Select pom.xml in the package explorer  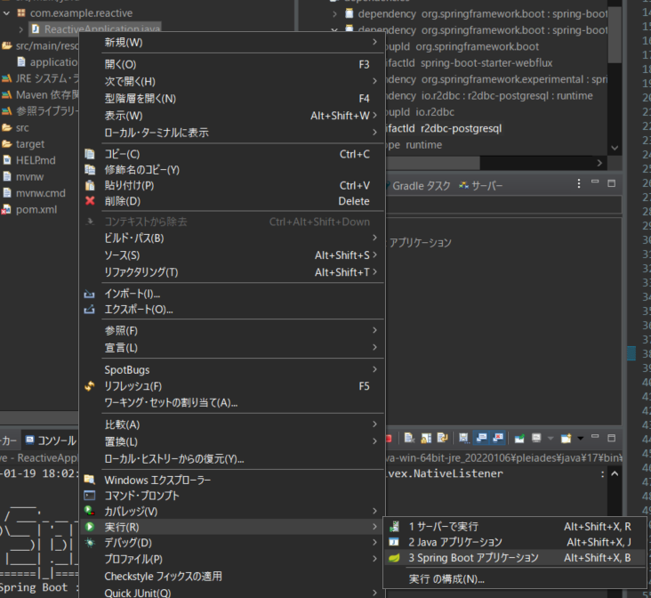click(36, 210)
